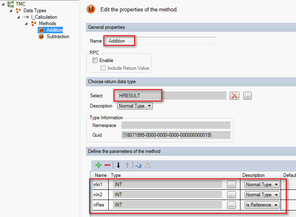Click the INT type field of nIn1
The width and height of the screenshot is (296, 217).
click(167, 185)
